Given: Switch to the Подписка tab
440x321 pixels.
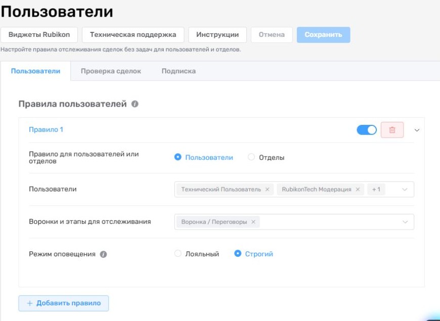Looking at the screenshot, I should click(x=179, y=71).
